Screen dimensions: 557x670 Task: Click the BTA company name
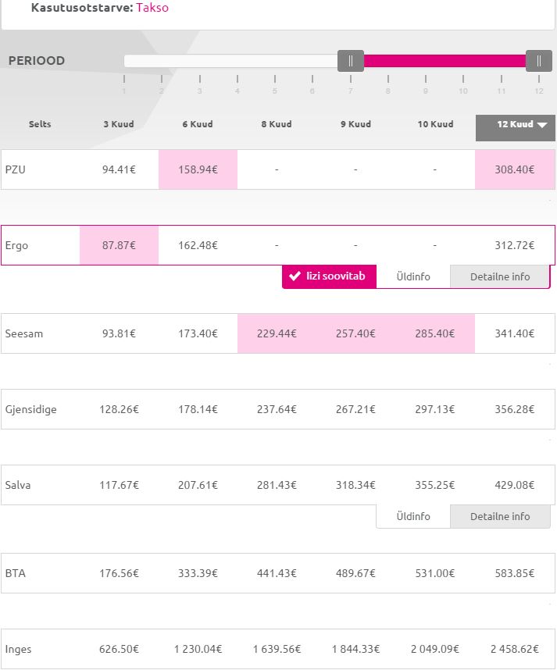point(15,573)
